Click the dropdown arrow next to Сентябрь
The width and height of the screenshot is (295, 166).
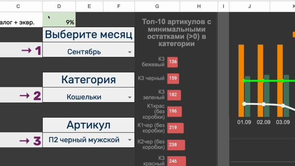130,52
